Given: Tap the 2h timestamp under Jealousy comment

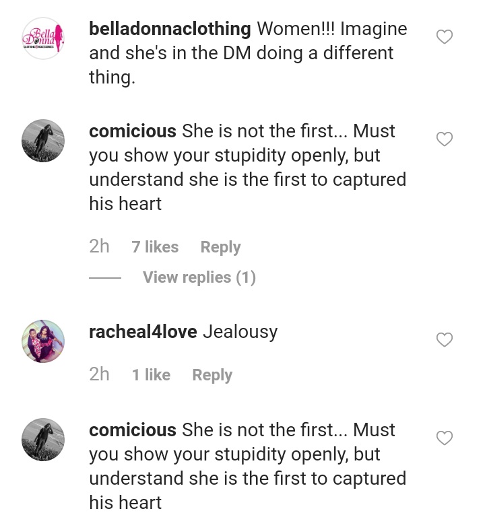Looking at the screenshot, I should pyautogui.click(x=99, y=374).
